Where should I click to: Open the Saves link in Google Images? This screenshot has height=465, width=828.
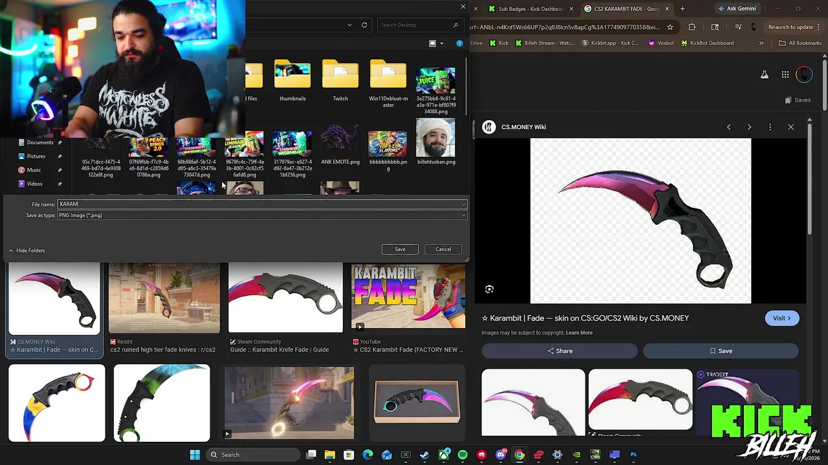pyautogui.click(x=798, y=100)
